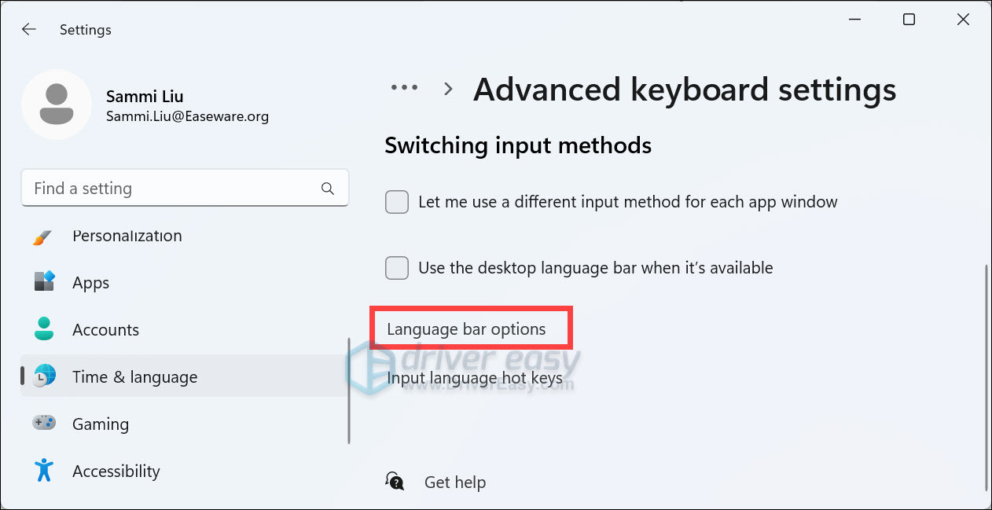This screenshot has width=992, height=510.
Task: Click the Personalization paintbrush icon
Action: coord(43,237)
